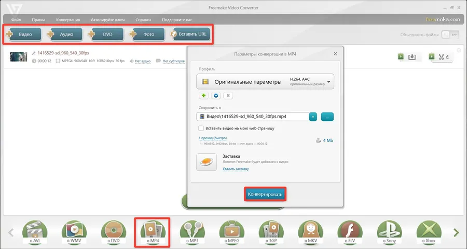Open the Файл menu

point(16,20)
